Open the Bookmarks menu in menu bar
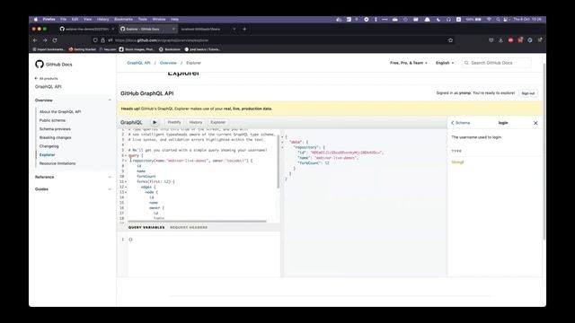 pos(124,20)
